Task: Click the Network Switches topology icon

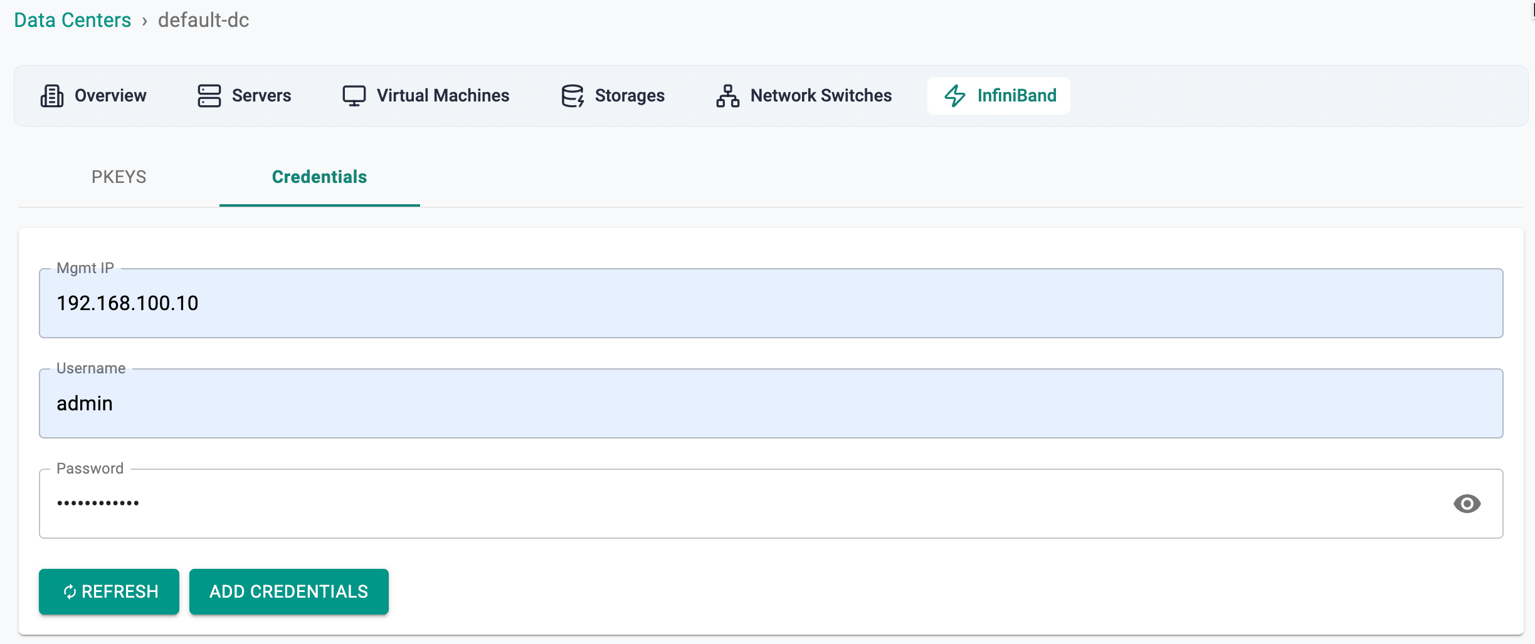Action: pos(727,96)
